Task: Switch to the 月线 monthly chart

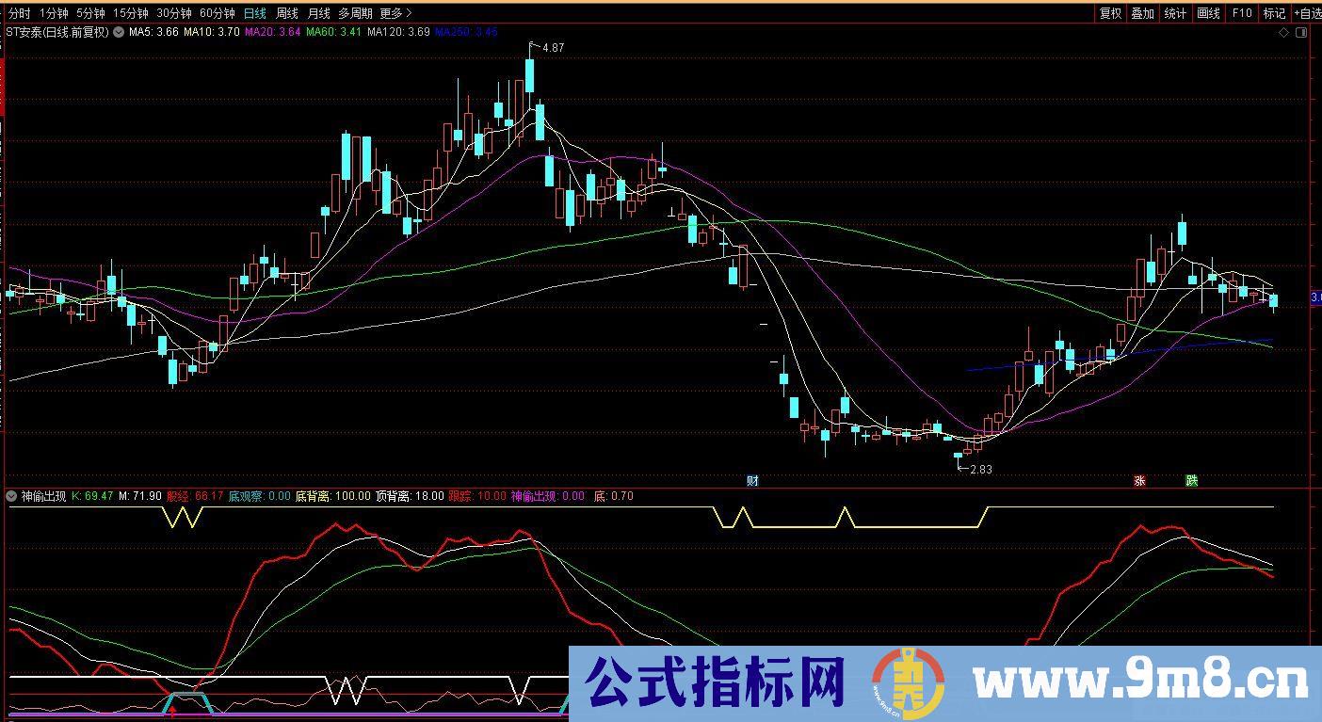Action: [319, 13]
